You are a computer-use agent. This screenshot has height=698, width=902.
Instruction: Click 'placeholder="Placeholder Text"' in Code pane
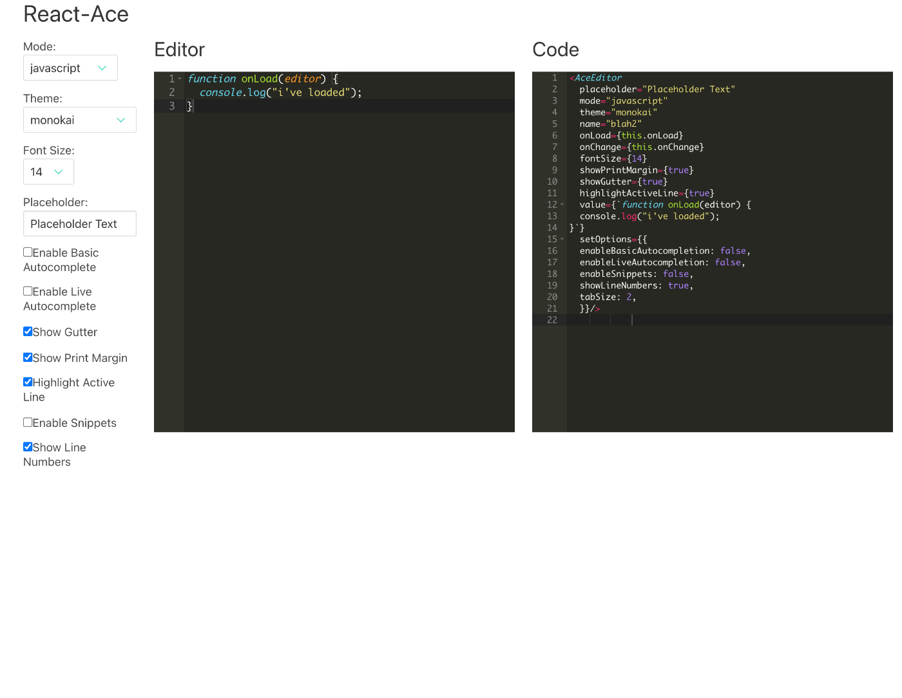click(x=657, y=90)
